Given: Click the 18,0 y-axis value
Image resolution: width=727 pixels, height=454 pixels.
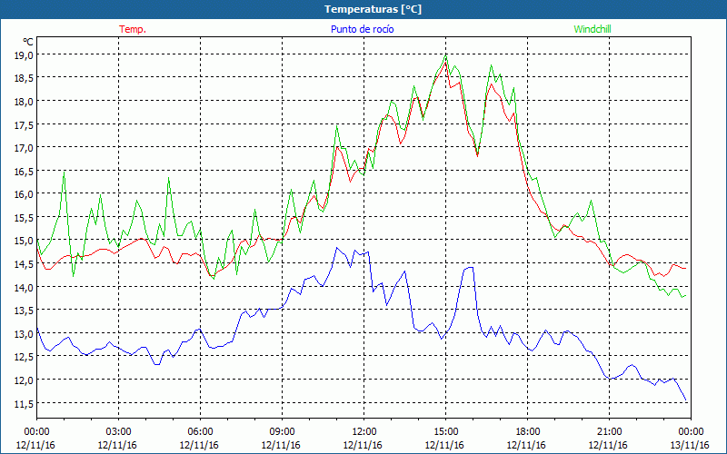Looking at the screenshot, I should (25, 102).
